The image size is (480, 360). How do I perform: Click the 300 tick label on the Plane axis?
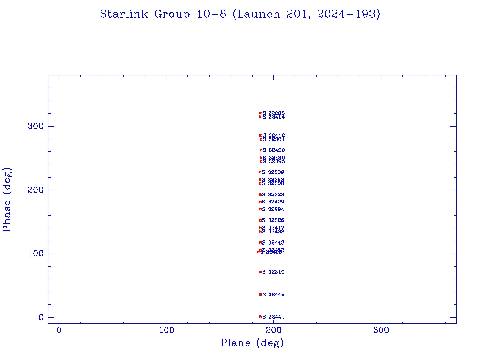pyautogui.click(x=381, y=330)
